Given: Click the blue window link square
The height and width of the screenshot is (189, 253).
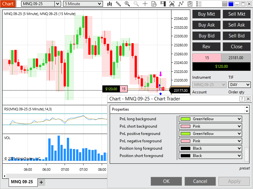Looking at the screenshot, I should [x=231, y=4].
